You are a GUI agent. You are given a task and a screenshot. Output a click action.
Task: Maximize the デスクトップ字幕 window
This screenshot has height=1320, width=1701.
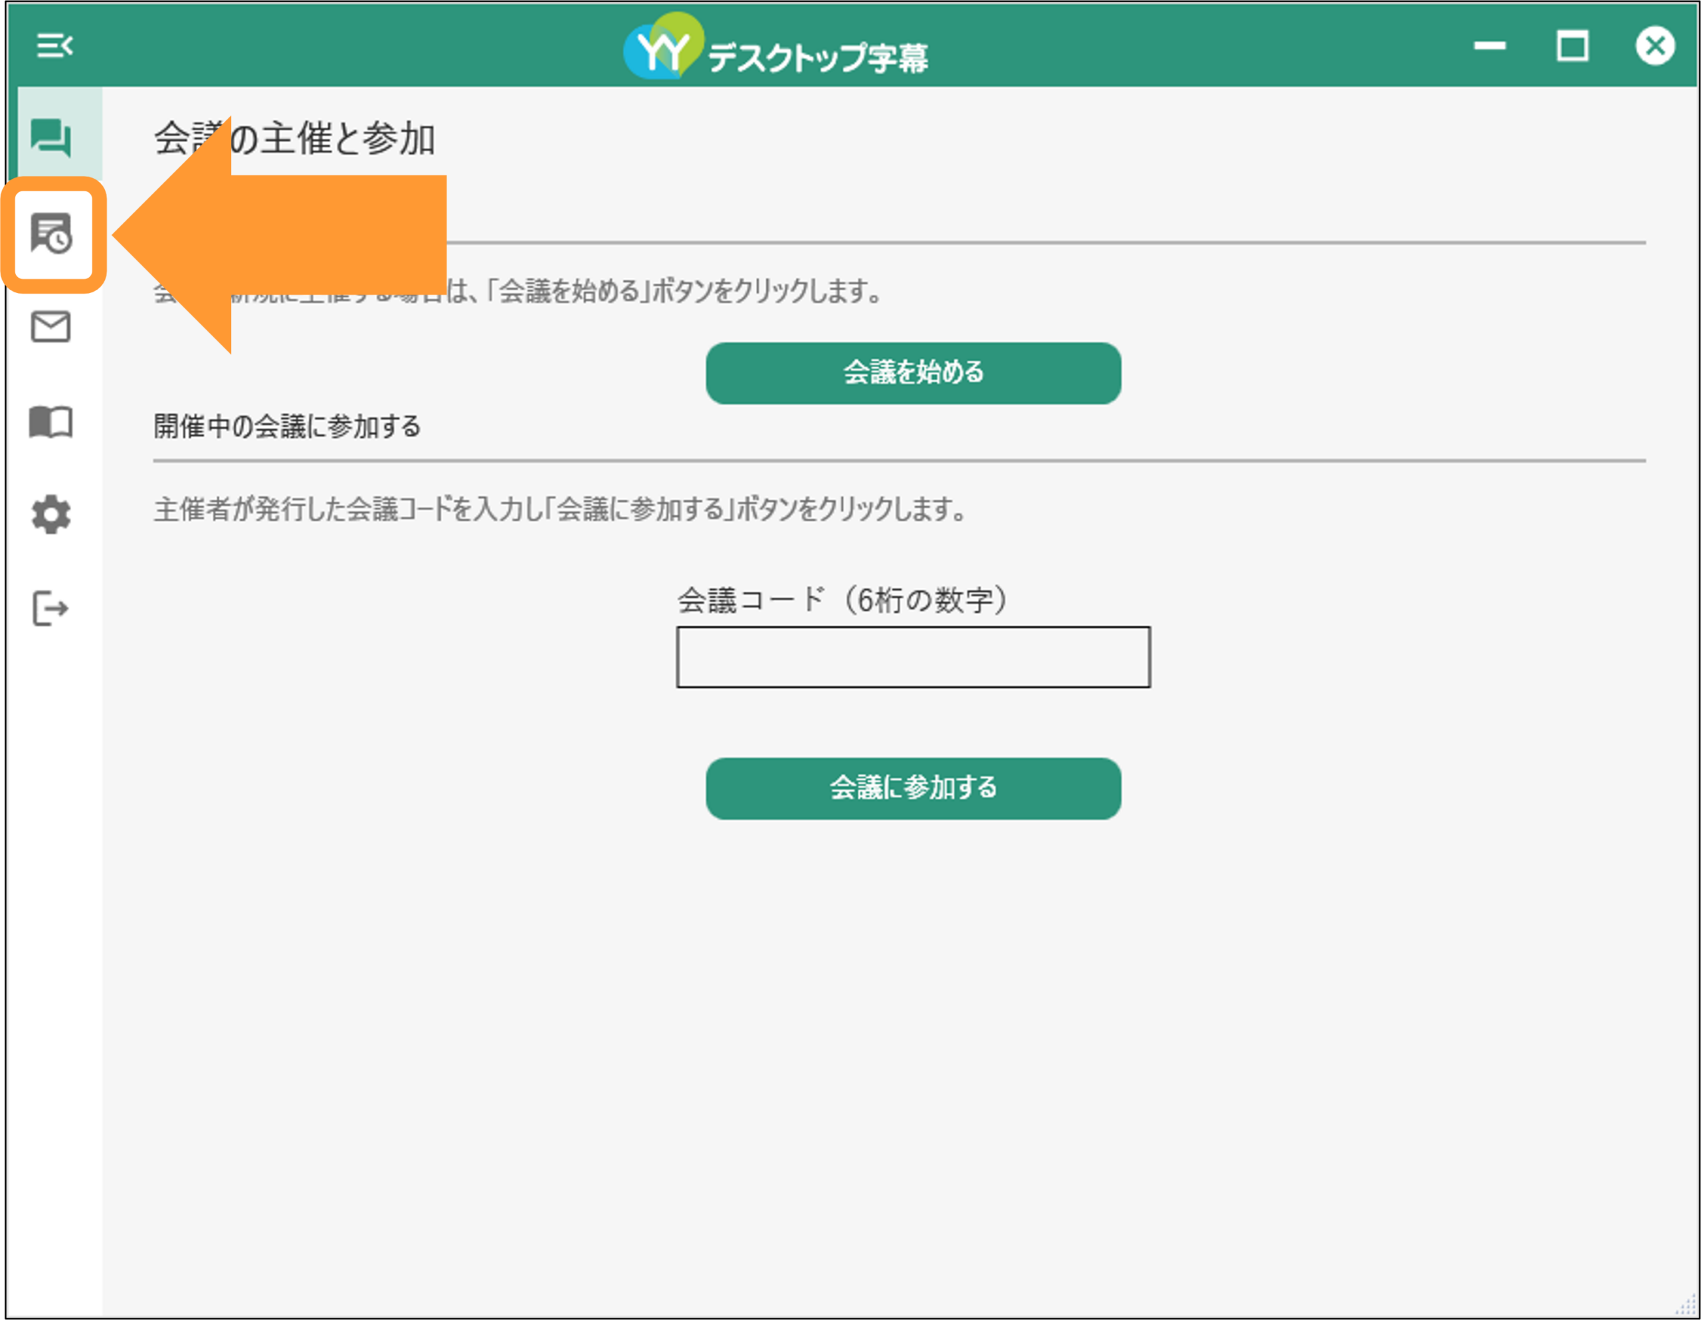(x=1573, y=46)
